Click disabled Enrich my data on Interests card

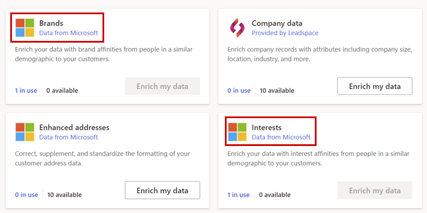click(375, 190)
